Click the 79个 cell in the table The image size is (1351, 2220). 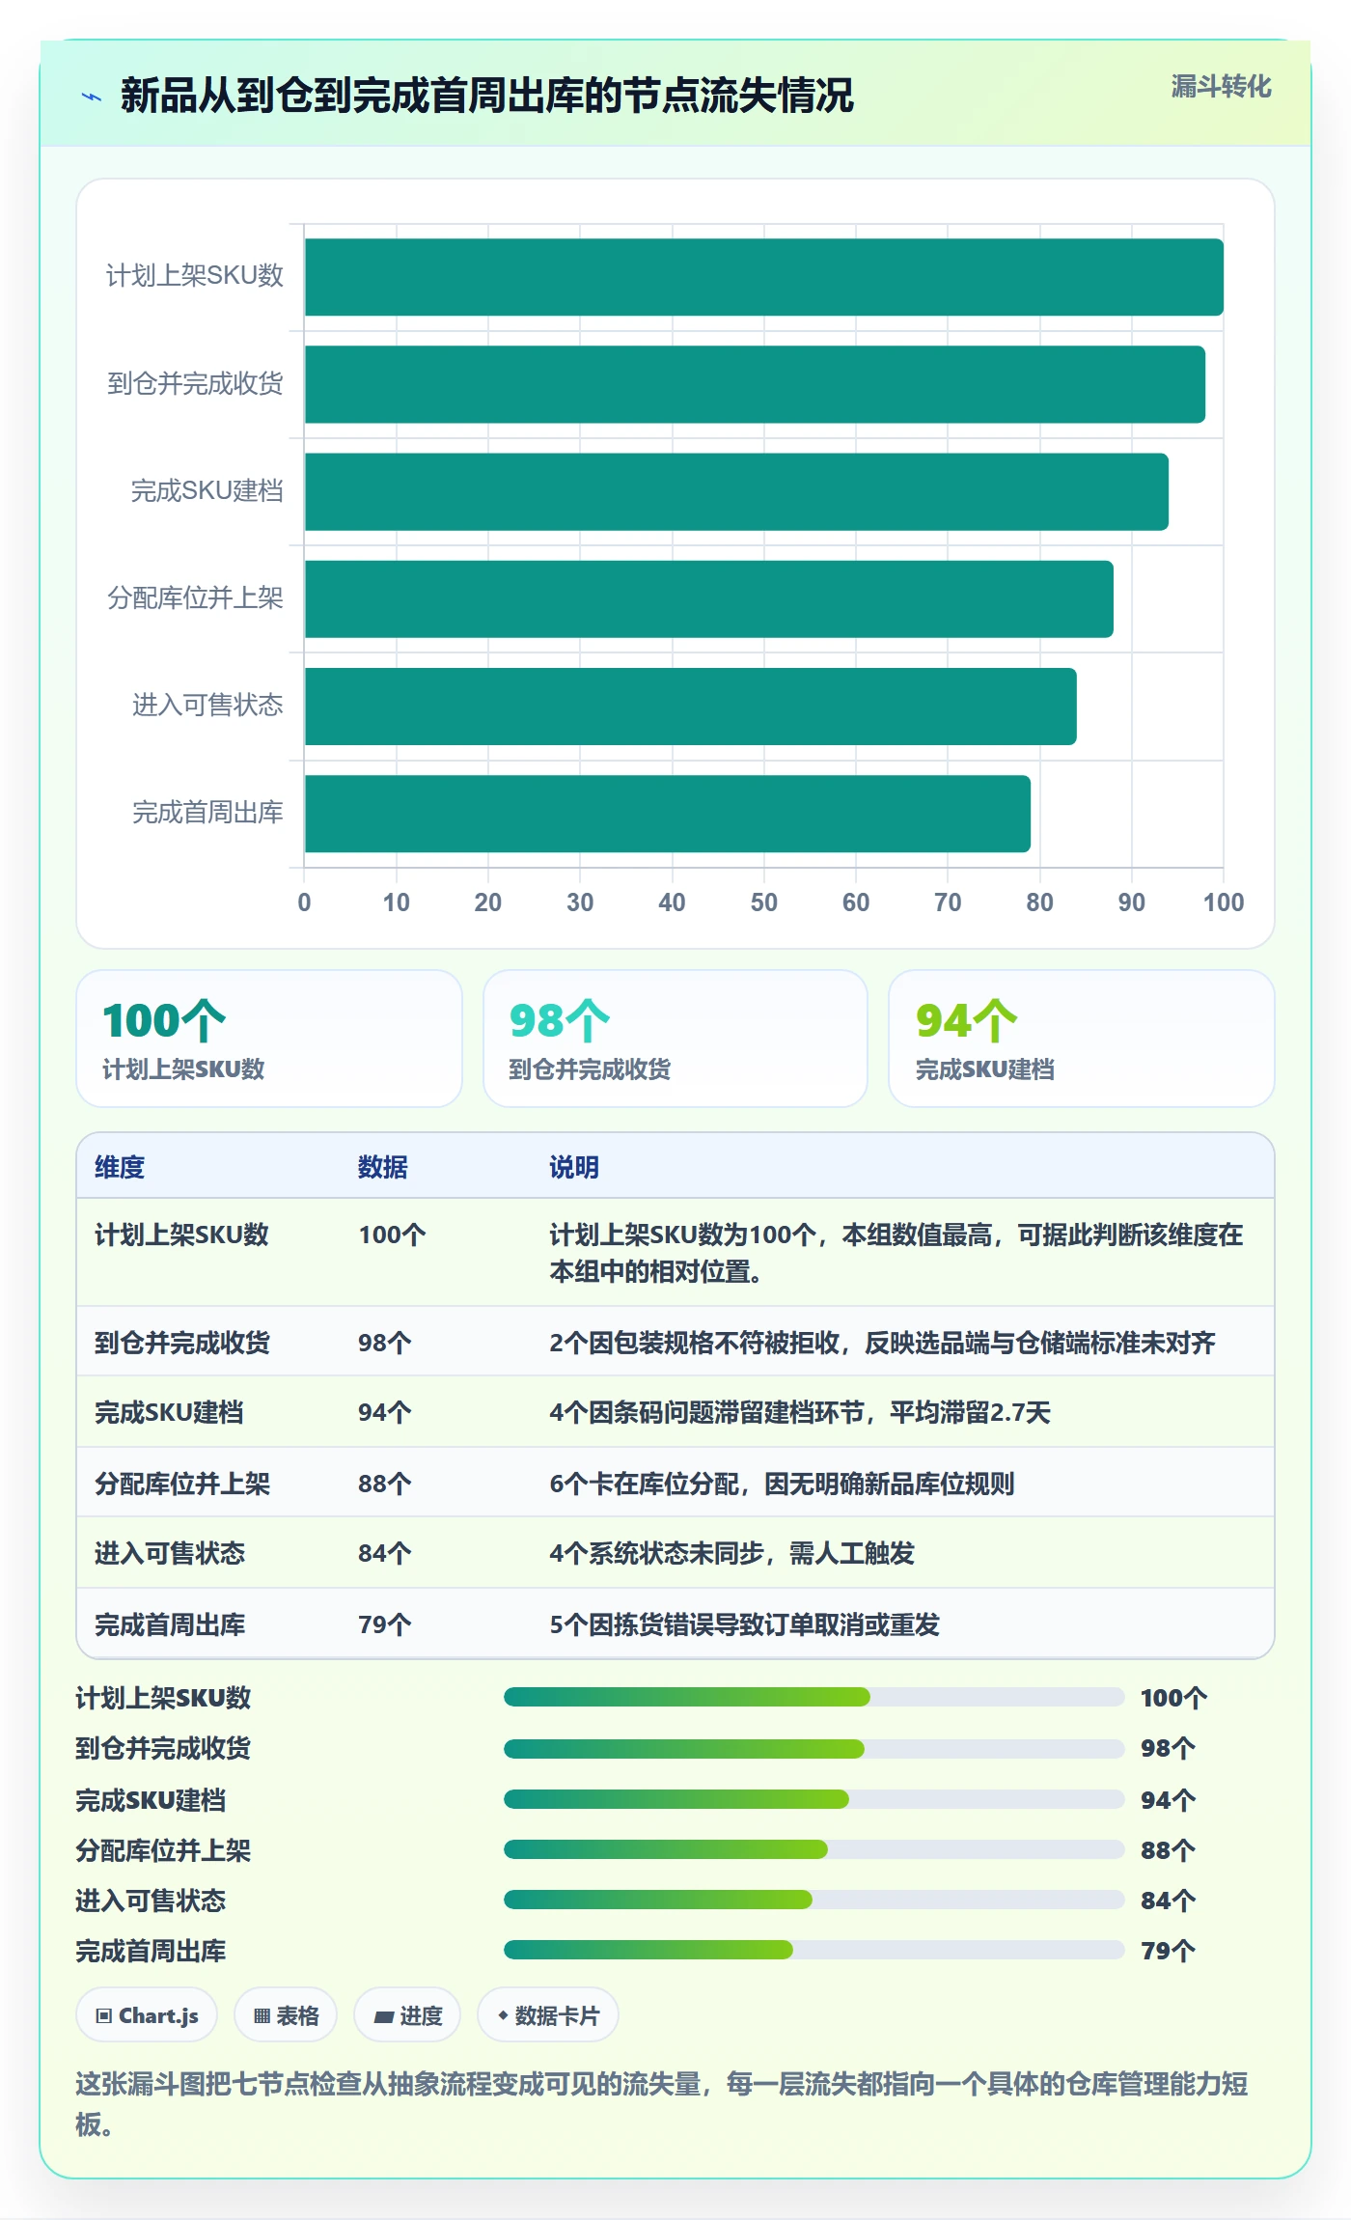coord(385,1624)
